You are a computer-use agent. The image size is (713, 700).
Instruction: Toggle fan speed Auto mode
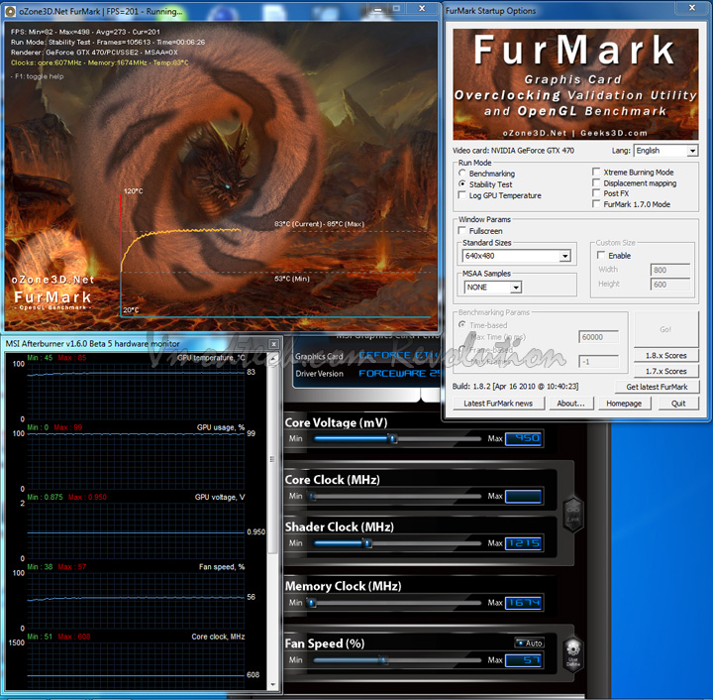point(530,643)
